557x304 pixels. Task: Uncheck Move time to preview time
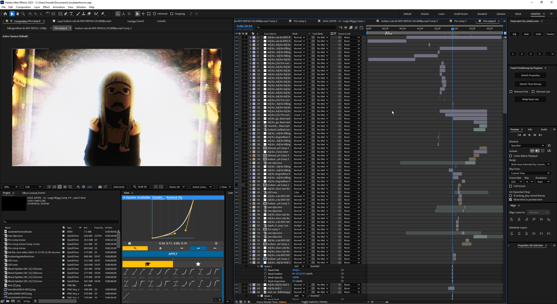pos(511,200)
